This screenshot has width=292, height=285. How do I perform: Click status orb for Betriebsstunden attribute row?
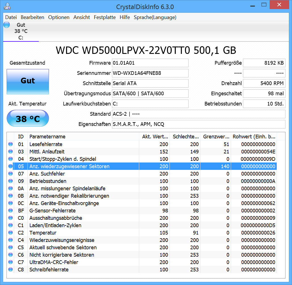click(10, 181)
